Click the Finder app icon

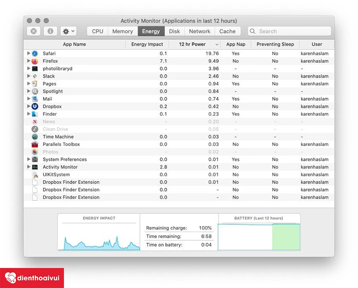(35, 114)
